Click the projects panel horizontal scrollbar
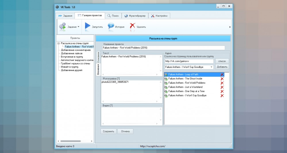This screenshot has height=153, width=287. (x=71, y=141)
